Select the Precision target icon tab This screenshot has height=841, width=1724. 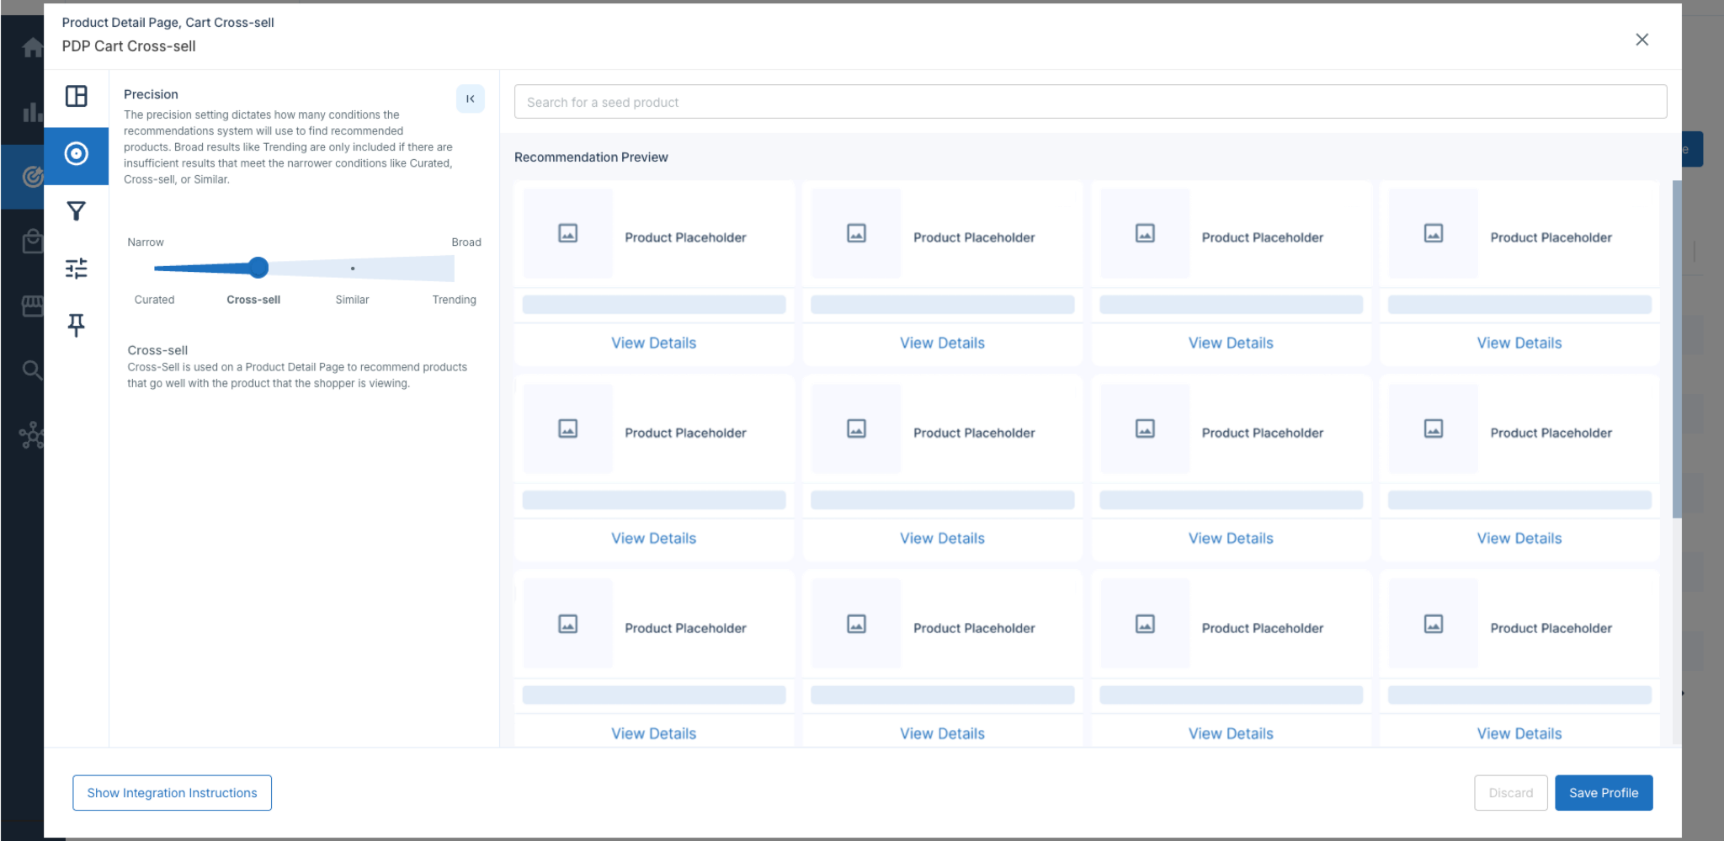[x=77, y=154]
